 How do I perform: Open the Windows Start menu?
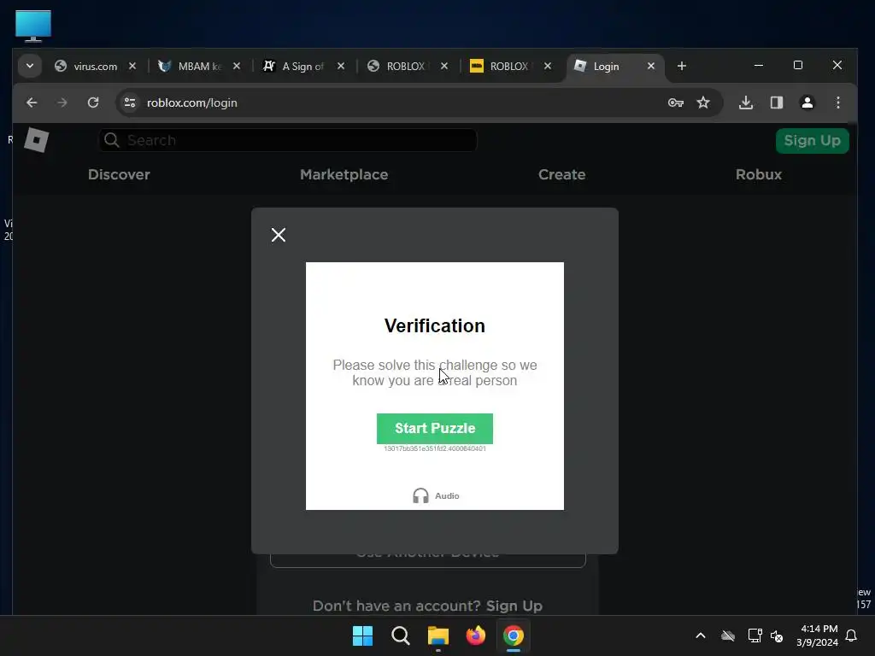[362, 635]
